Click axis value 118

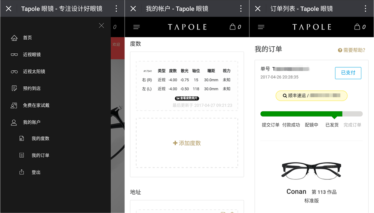196,89
